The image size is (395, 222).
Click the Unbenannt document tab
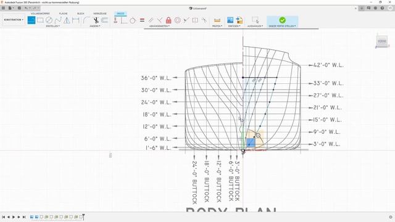pyautogui.click(x=197, y=8)
